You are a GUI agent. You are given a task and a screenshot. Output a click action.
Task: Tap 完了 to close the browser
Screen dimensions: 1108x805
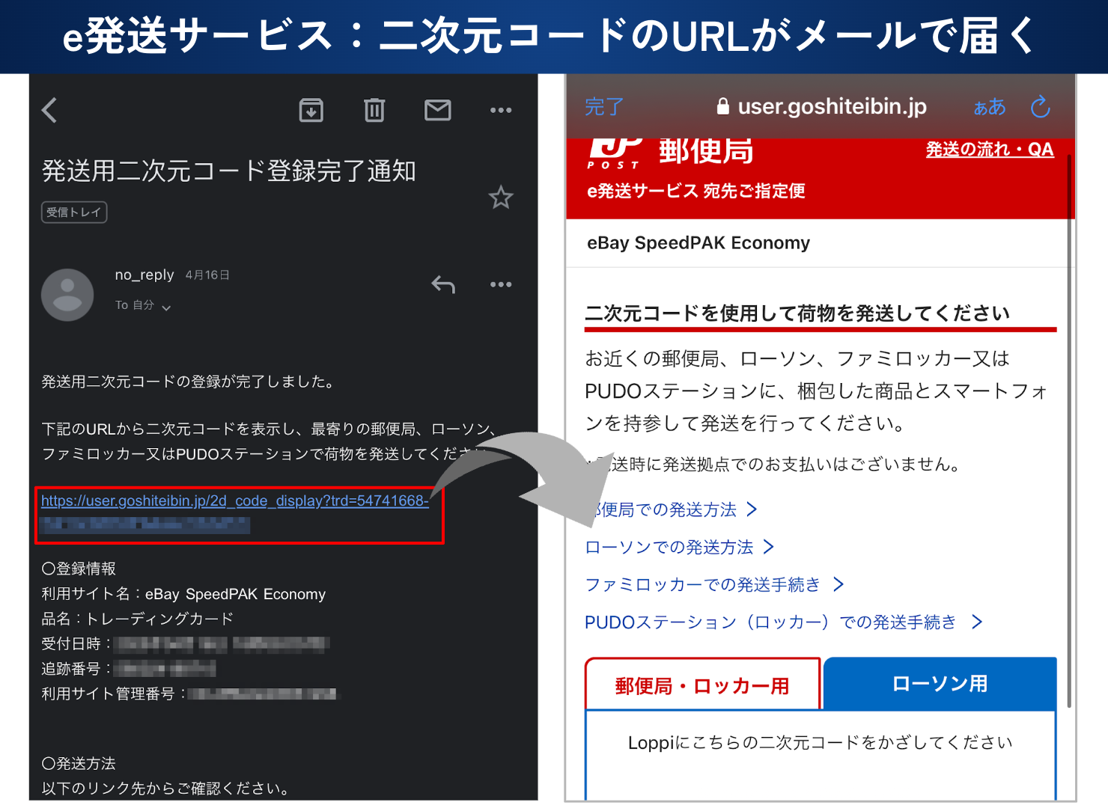[x=603, y=107]
